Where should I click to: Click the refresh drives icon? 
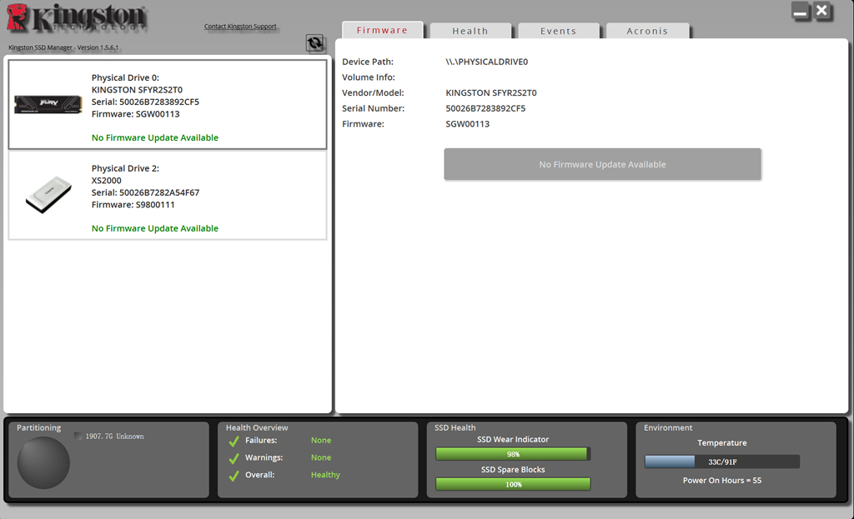click(314, 43)
